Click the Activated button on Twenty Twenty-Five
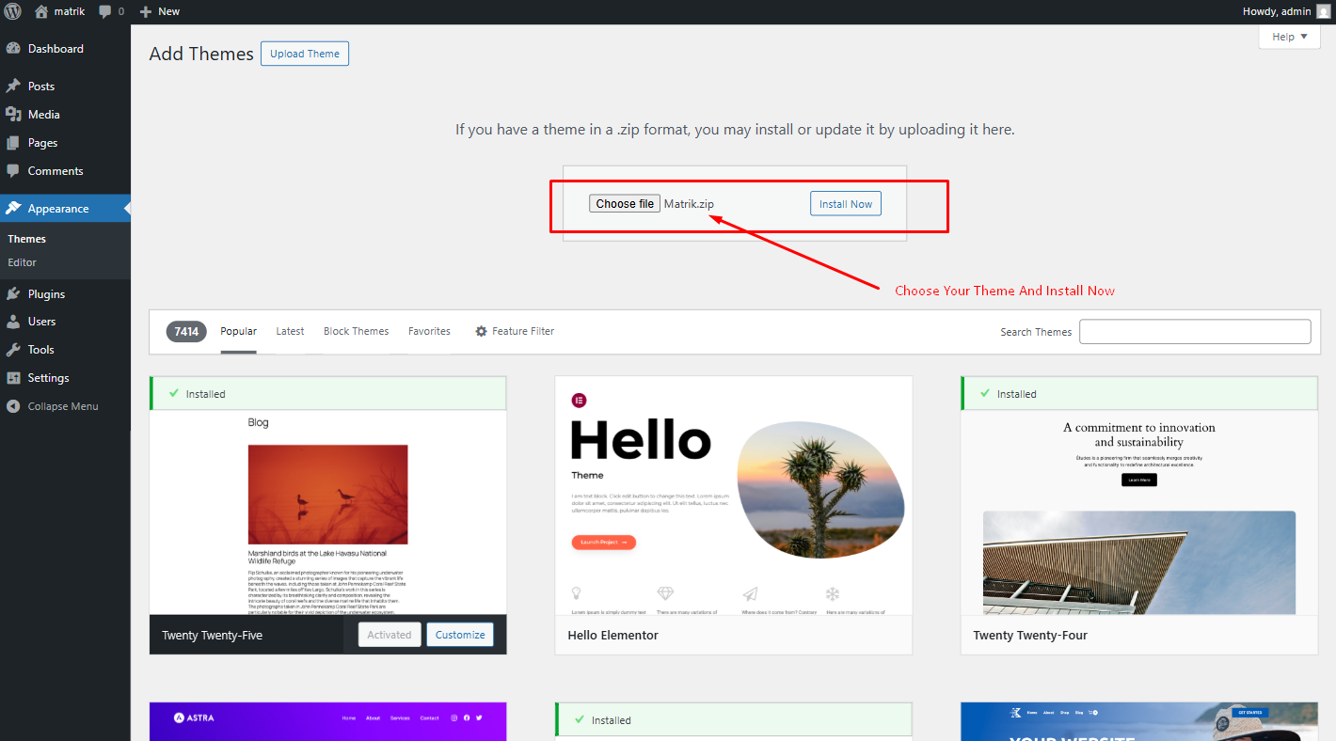 [390, 635]
